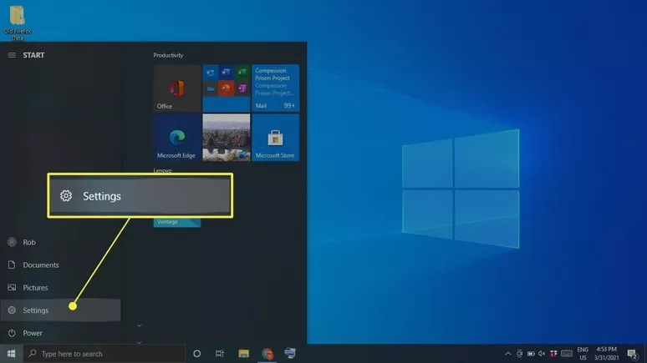This screenshot has height=363, width=647.
Task: Open Task View
Action: tap(220, 354)
